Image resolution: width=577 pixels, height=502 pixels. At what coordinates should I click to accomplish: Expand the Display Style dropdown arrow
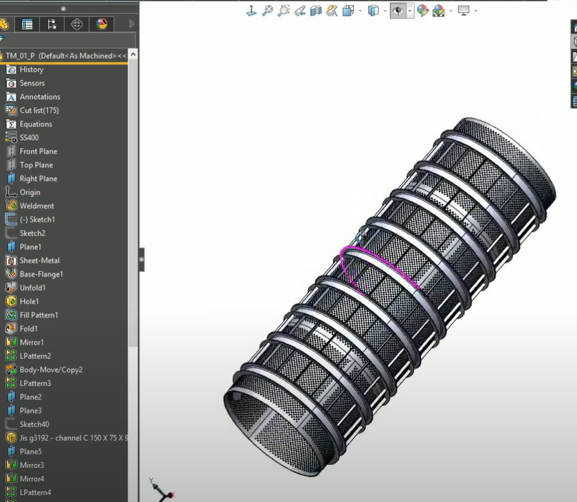(x=385, y=11)
